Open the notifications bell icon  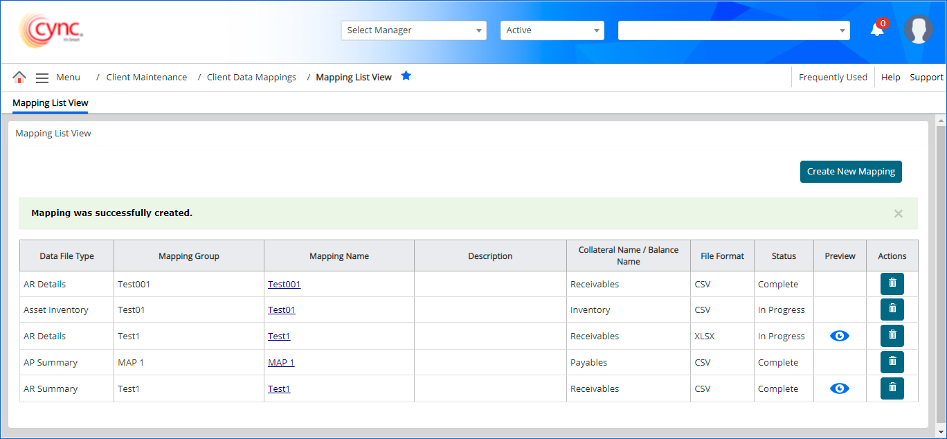[x=877, y=30]
